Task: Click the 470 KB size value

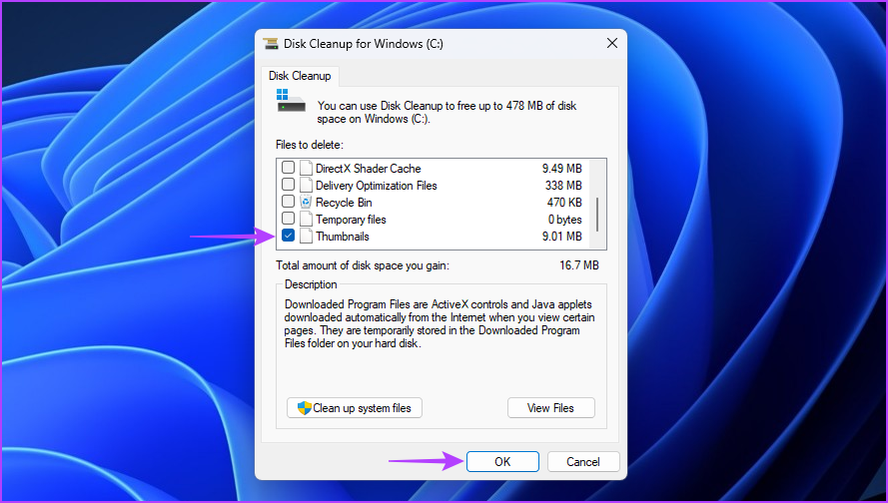Action: click(564, 203)
